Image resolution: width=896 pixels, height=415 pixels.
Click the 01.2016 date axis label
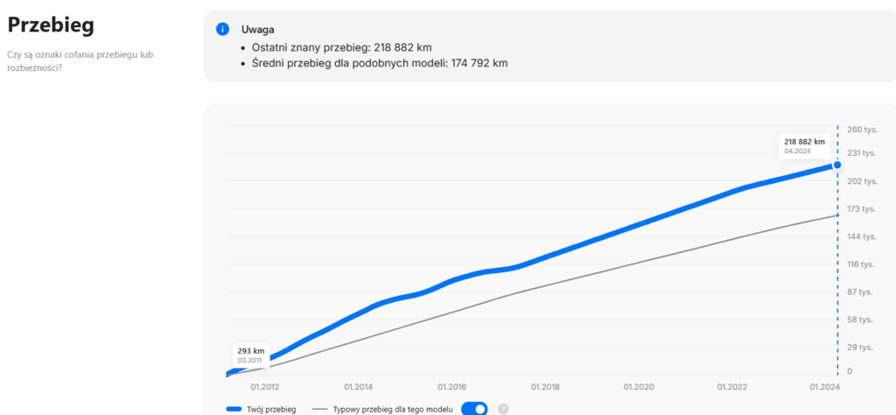451,386
